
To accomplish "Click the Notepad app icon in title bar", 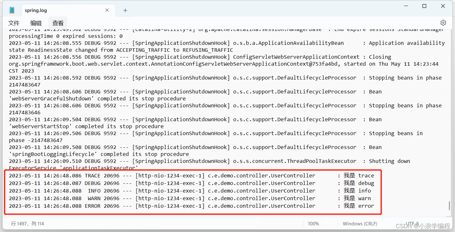I will click(x=12, y=10).
